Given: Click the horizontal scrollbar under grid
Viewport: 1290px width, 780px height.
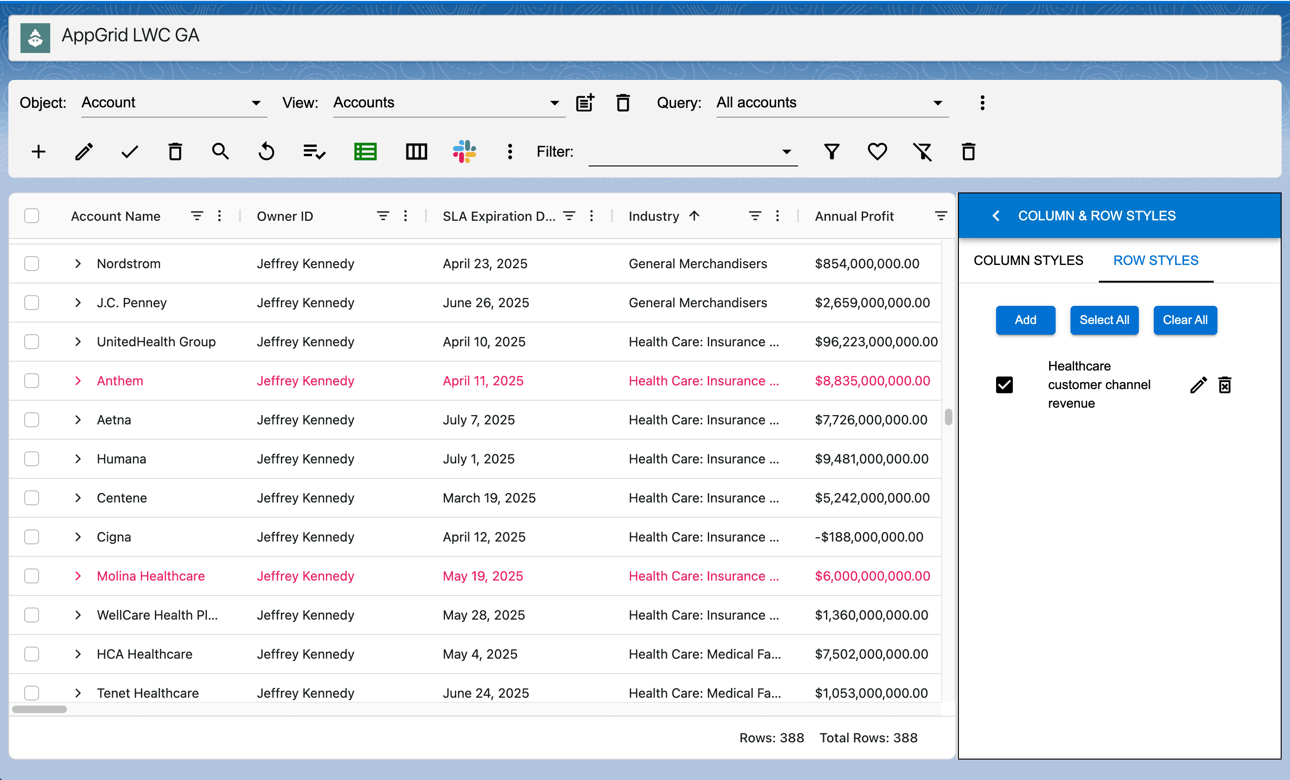Looking at the screenshot, I should 40,709.
